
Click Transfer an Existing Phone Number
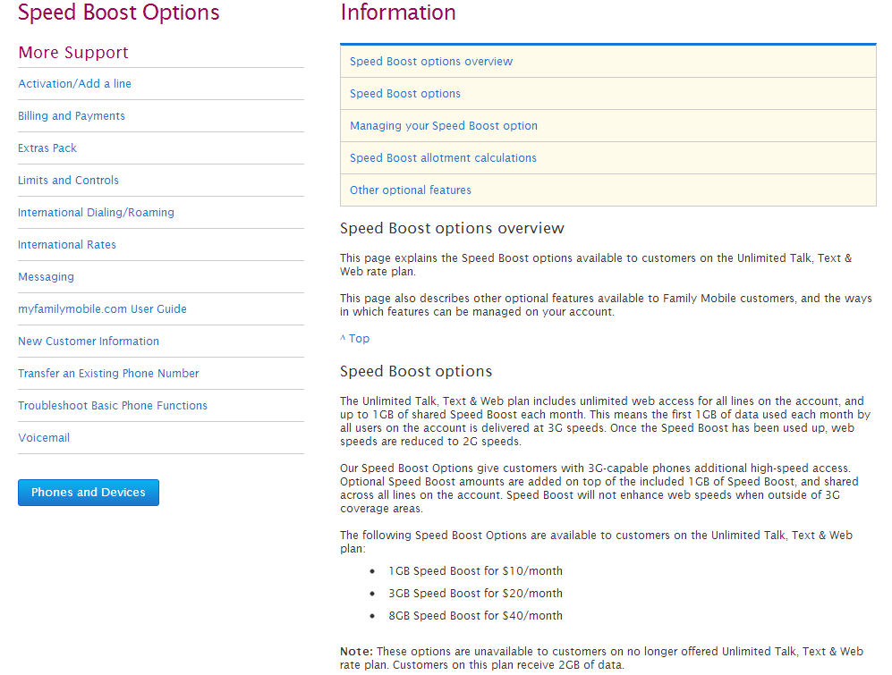(x=108, y=374)
